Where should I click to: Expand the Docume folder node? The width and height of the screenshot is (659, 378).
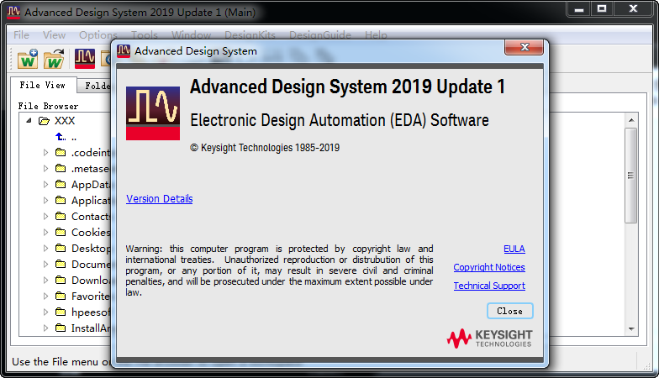[x=45, y=264]
